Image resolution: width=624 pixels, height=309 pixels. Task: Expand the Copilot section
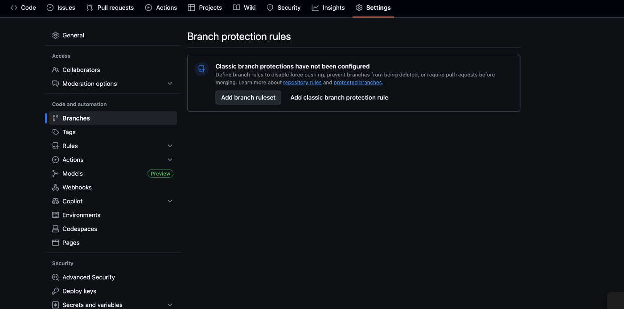coord(170,201)
